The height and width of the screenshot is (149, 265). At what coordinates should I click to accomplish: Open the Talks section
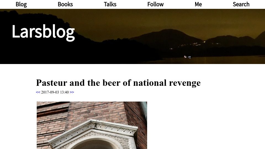click(110, 4)
